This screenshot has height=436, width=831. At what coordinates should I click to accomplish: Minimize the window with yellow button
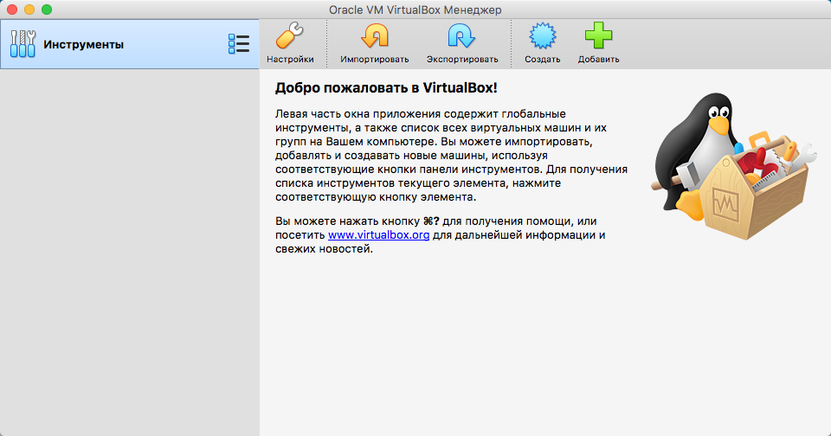(x=29, y=10)
